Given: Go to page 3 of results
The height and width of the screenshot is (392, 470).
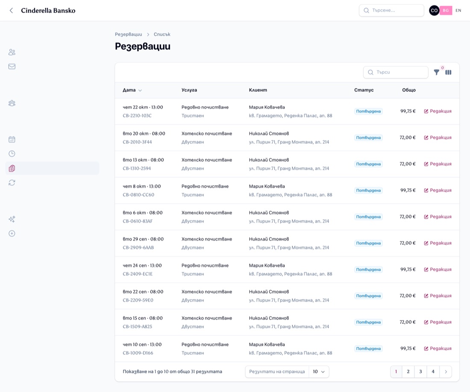Looking at the screenshot, I should click(x=420, y=372).
